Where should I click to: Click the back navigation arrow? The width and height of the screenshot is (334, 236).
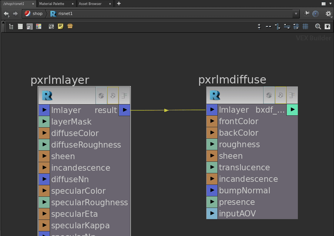[x=6, y=14]
